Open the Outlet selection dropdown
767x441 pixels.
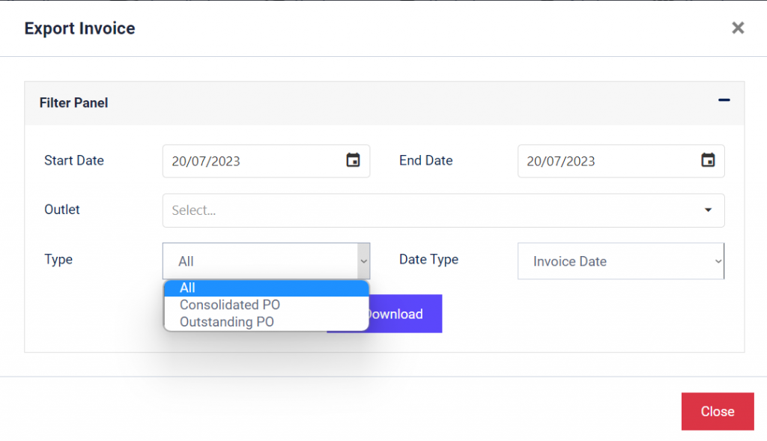point(443,210)
